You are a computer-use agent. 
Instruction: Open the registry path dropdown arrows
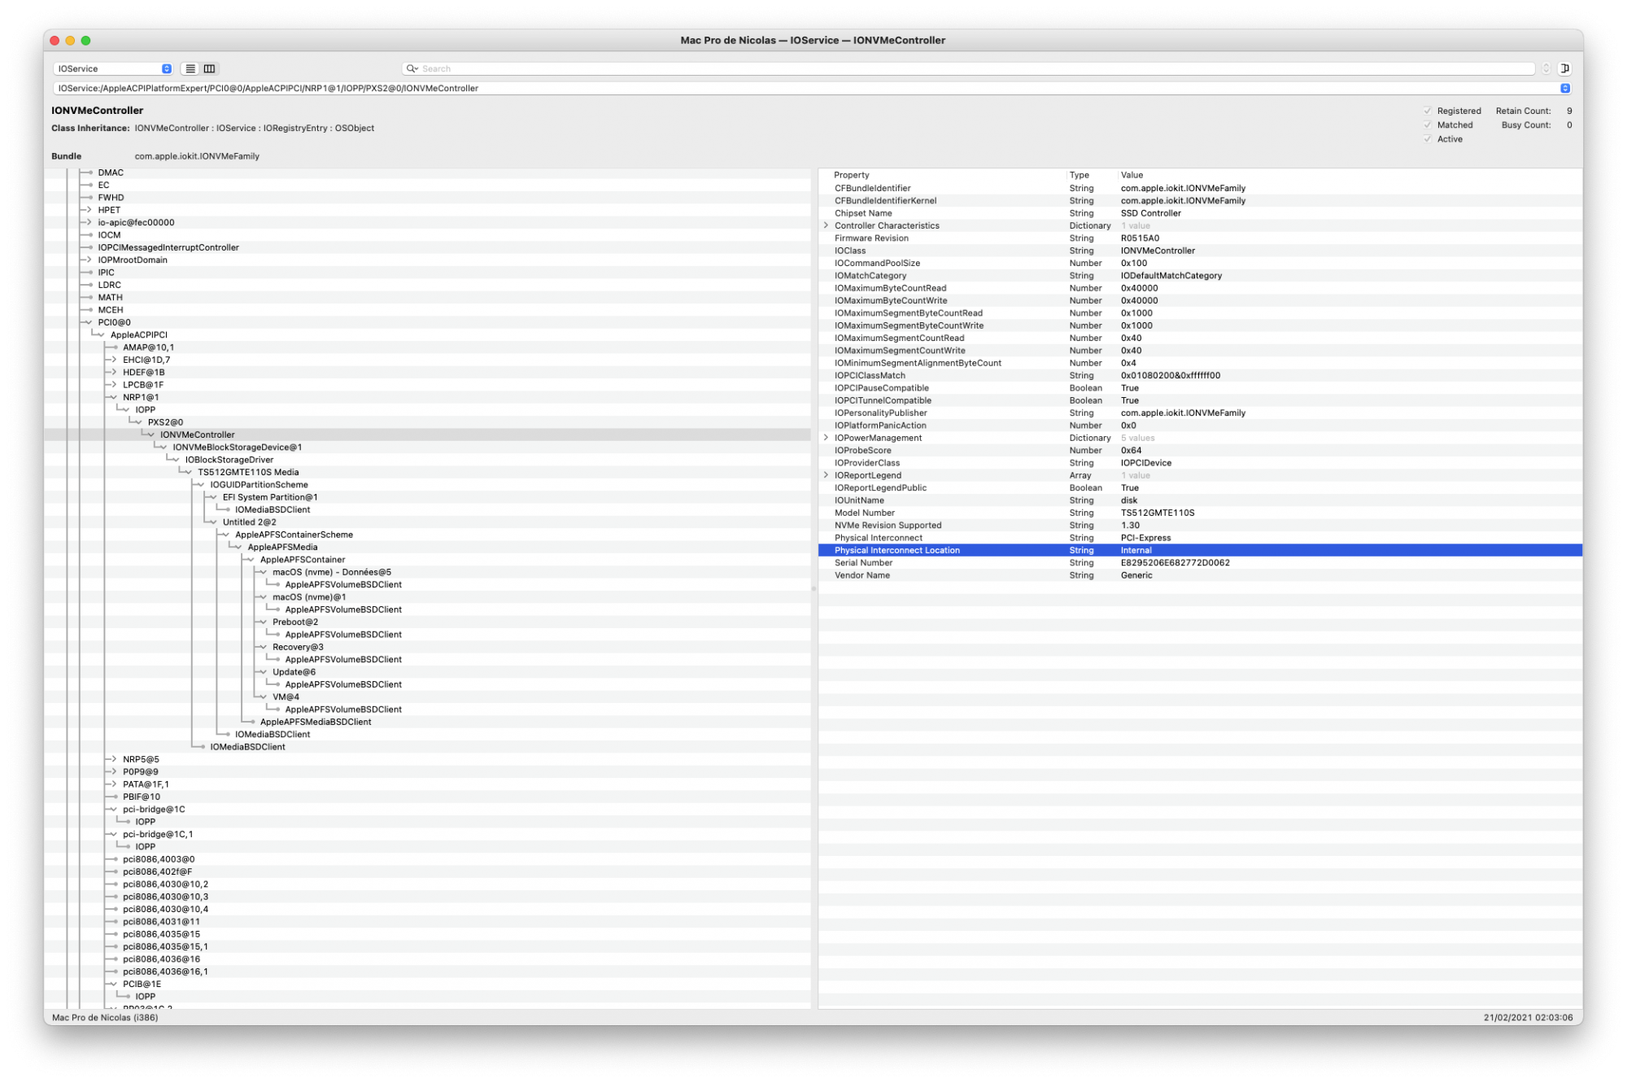click(x=1564, y=88)
